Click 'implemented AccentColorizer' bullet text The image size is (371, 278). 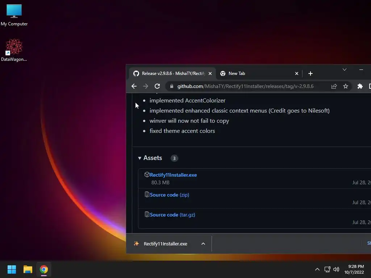187,101
